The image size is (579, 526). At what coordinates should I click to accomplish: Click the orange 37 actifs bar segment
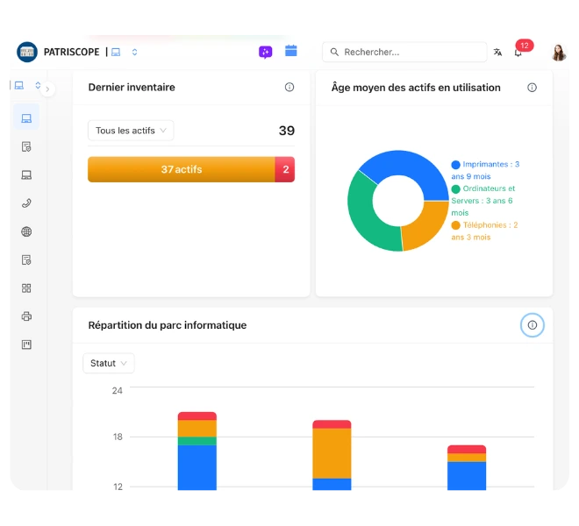click(x=182, y=169)
